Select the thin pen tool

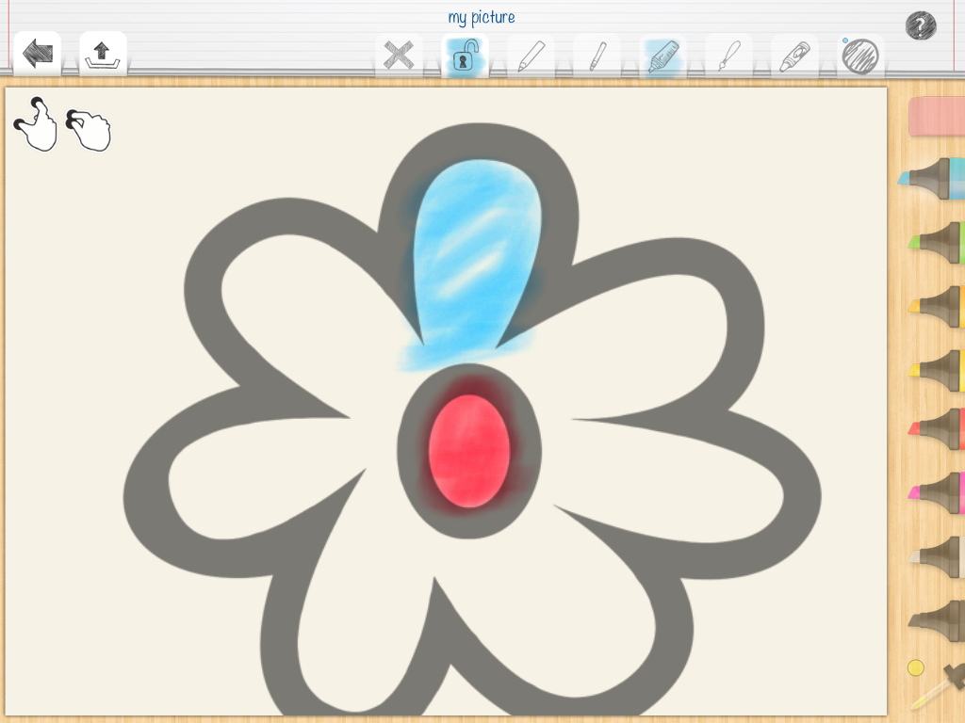(597, 56)
